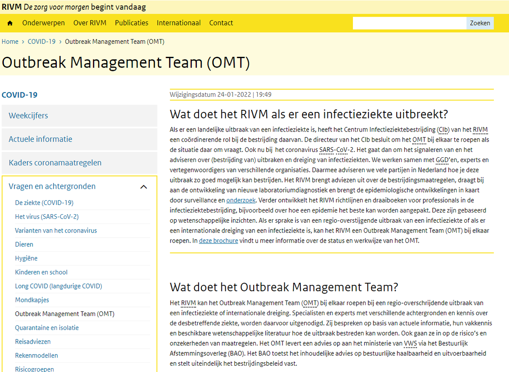Screen dimensions: 509x372
Task: Click the home icon in the navigation bar
Action: (10, 23)
